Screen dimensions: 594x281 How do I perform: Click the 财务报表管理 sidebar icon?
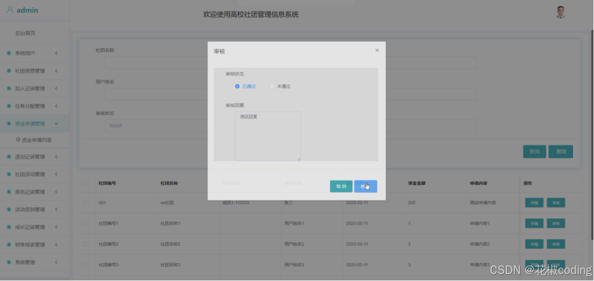tap(9, 245)
